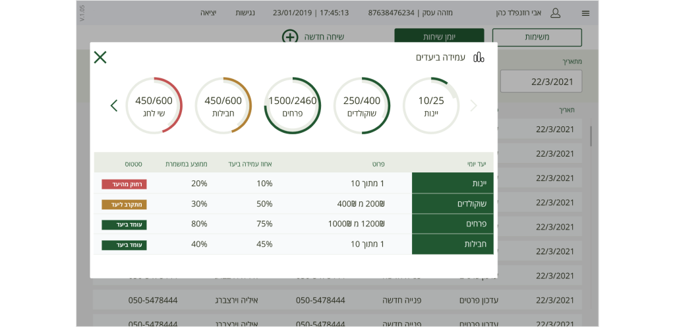Select the שי לחג 450/600 progress circle
Viewport: 675px width, 327px height.
(154, 106)
